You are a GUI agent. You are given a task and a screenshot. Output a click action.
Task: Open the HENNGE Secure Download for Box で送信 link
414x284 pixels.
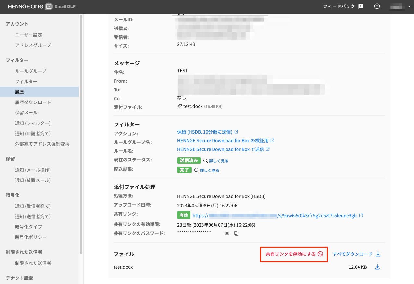click(221, 149)
